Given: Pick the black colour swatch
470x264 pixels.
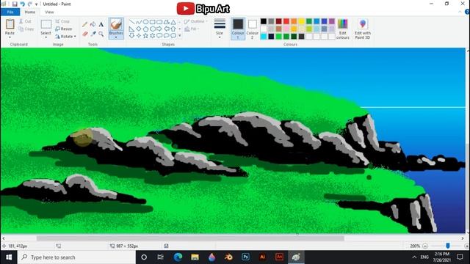Looking at the screenshot, I should 264,21.
